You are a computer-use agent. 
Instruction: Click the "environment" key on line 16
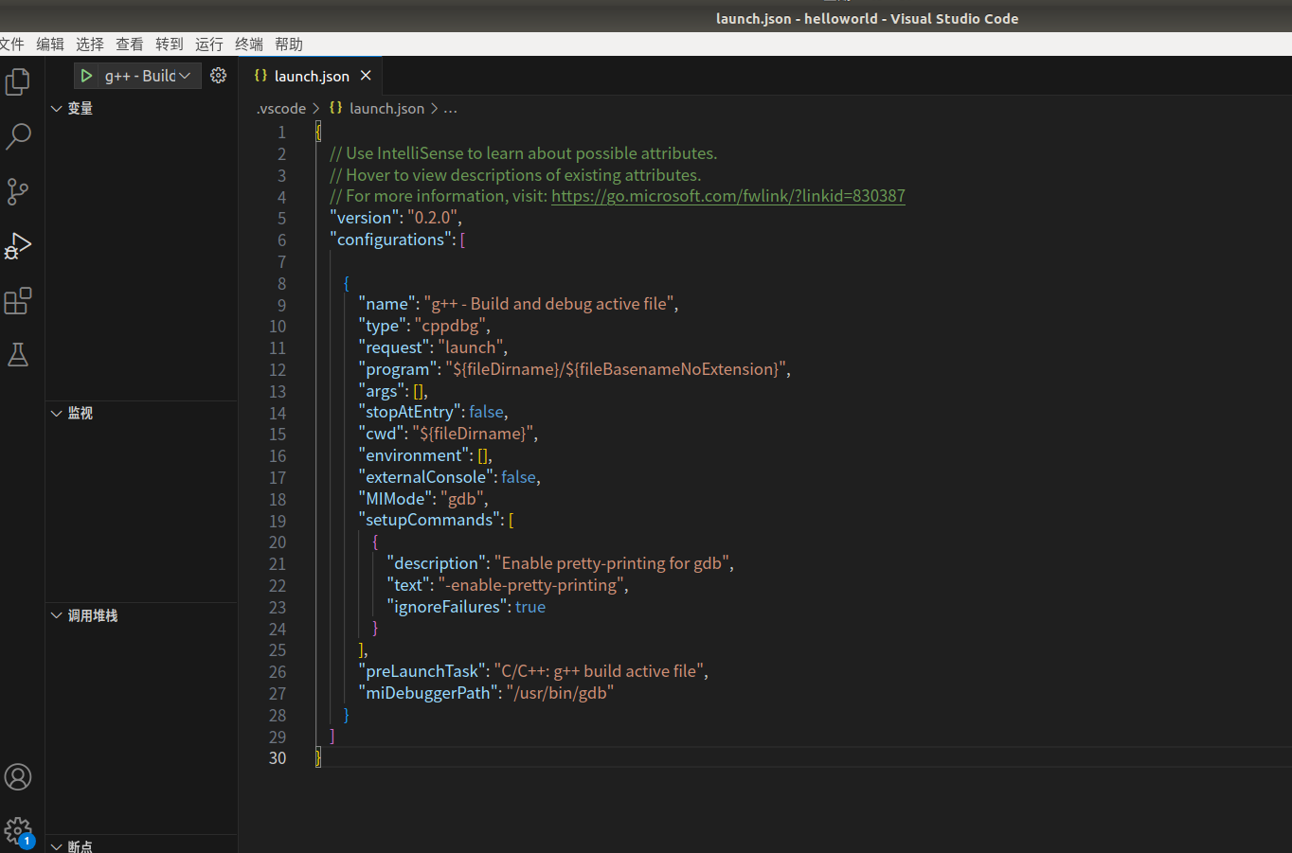click(414, 455)
